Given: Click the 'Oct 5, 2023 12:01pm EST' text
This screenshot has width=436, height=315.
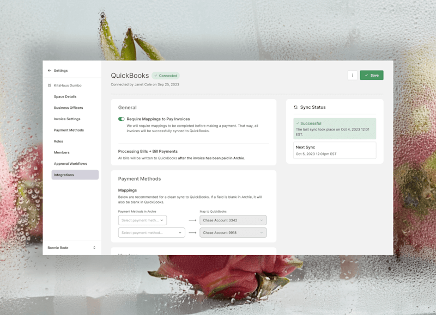Looking at the screenshot, I should (x=316, y=154).
